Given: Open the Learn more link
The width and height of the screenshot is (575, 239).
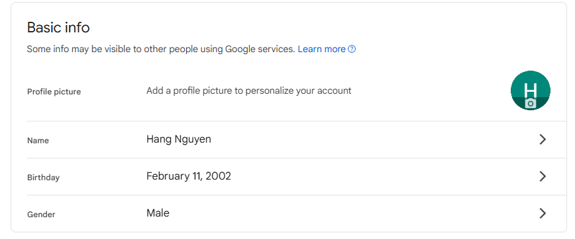Looking at the screenshot, I should pos(321,49).
